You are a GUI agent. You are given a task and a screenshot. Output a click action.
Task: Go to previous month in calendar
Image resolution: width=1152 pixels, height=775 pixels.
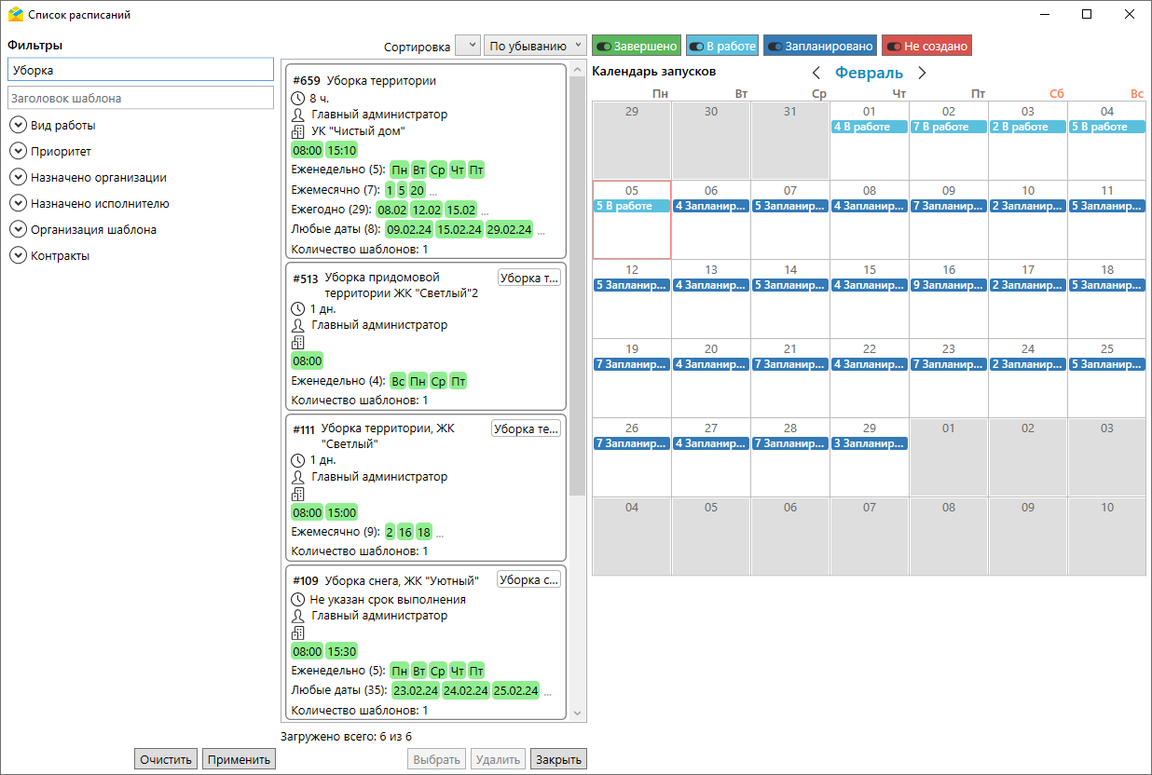(x=816, y=73)
